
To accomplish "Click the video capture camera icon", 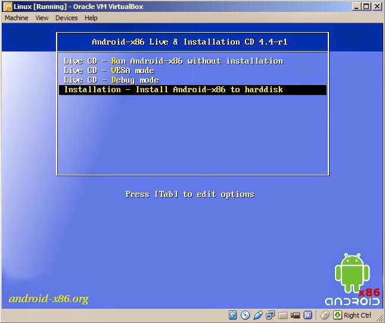I will pyautogui.click(x=296, y=315).
